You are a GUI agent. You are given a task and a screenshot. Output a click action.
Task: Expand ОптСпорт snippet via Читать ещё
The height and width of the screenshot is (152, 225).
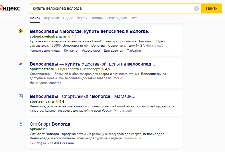[132, 138]
